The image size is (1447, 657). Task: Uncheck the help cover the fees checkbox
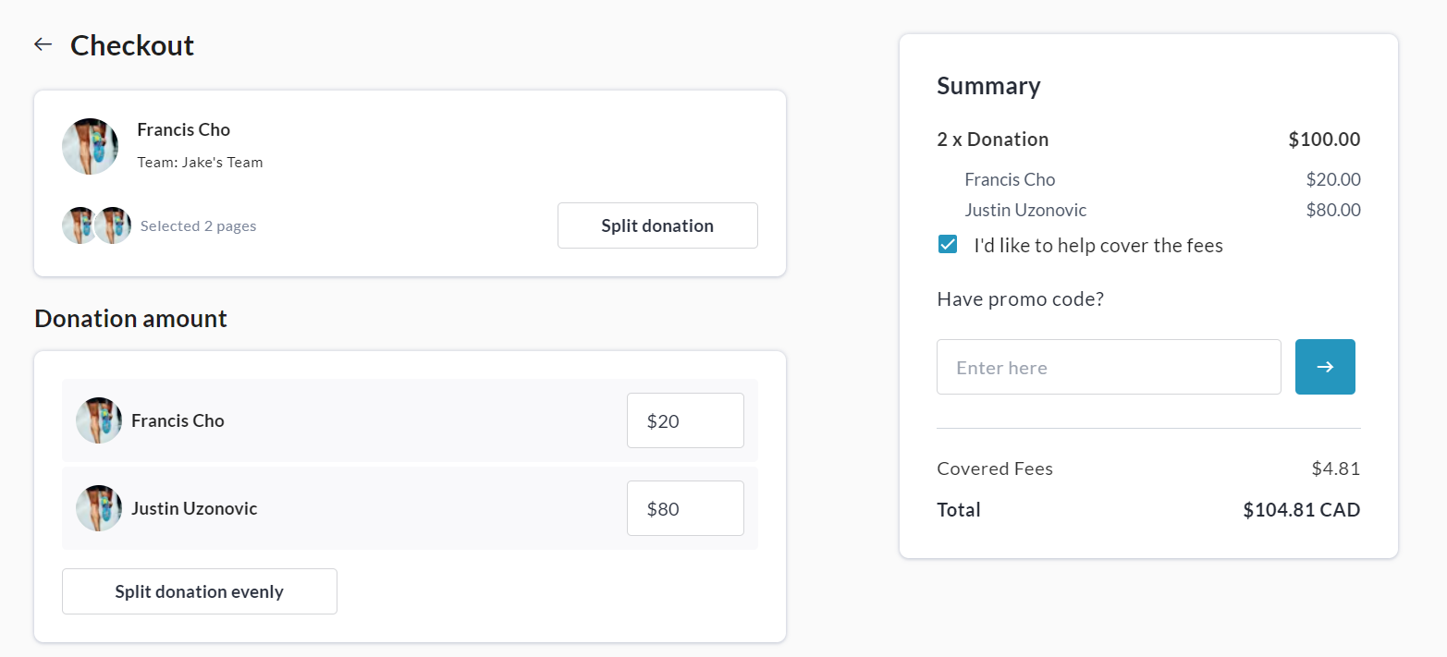coord(948,245)
